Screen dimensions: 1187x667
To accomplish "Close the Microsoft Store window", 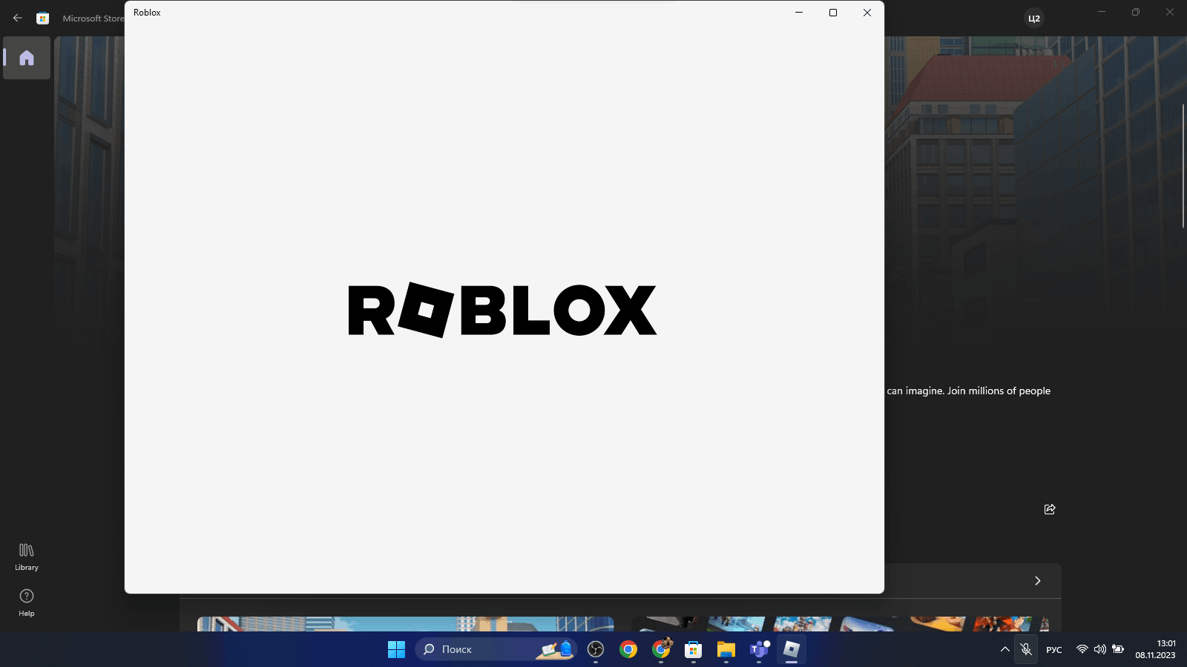I will pyautogui.click(x=1170, y=13).
